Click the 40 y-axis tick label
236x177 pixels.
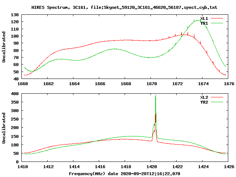pyautogui.click(x=16, y=79)
